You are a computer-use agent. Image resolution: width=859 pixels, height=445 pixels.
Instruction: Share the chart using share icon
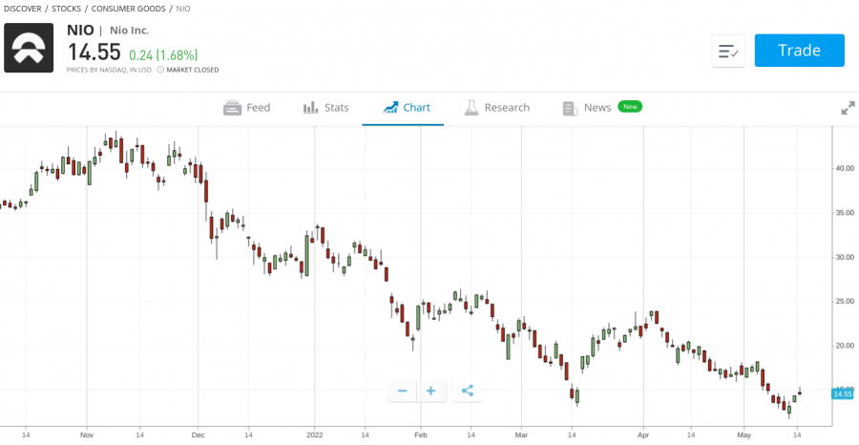[468, 392]
